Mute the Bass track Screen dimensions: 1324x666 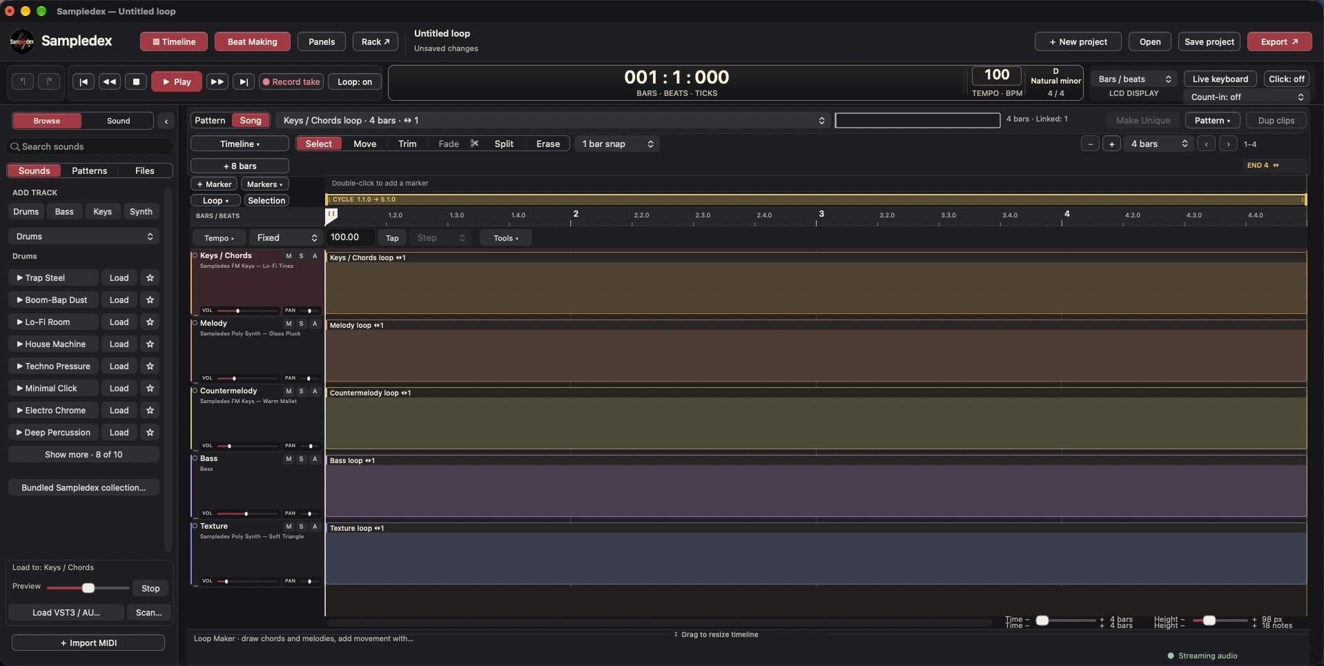click(x=289, y=459)
